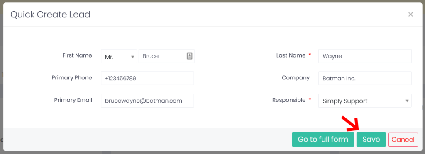Click the Primary Email label
The height and width of the screenshot is (154, 425).
73,100
